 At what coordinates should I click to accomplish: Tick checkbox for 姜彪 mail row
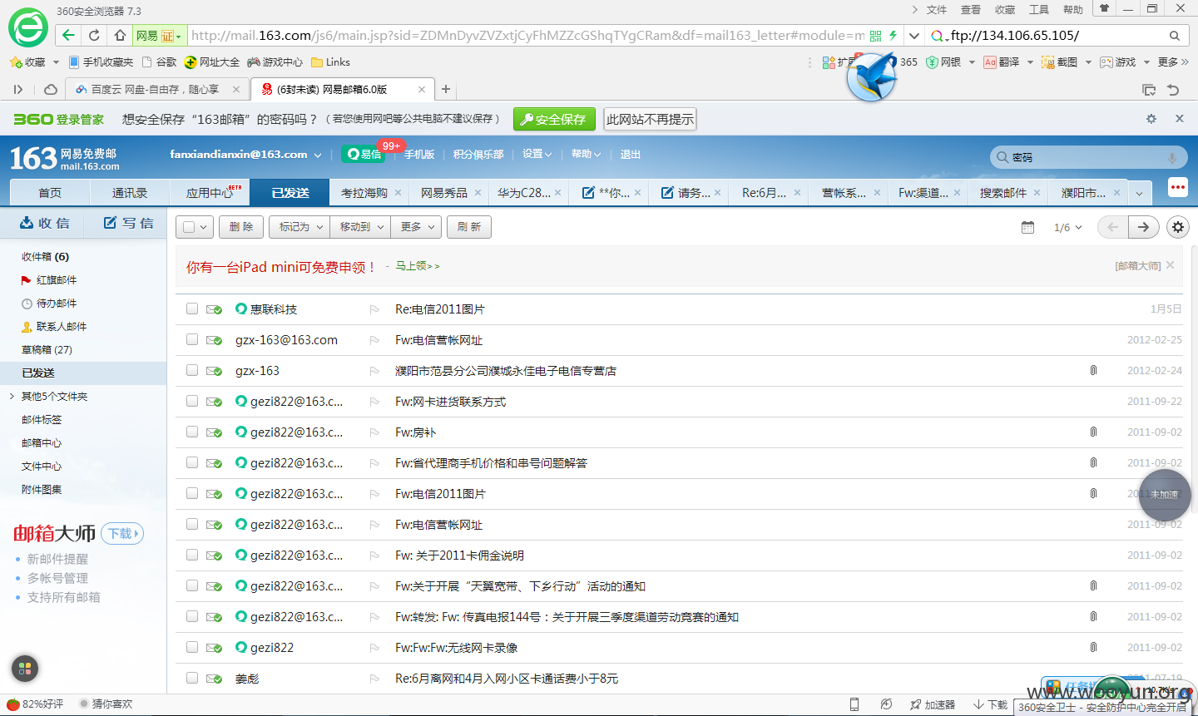192,678
